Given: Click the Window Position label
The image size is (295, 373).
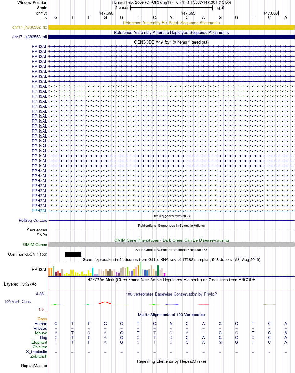Looking at the screenshot, I should [x=32, y=2].
